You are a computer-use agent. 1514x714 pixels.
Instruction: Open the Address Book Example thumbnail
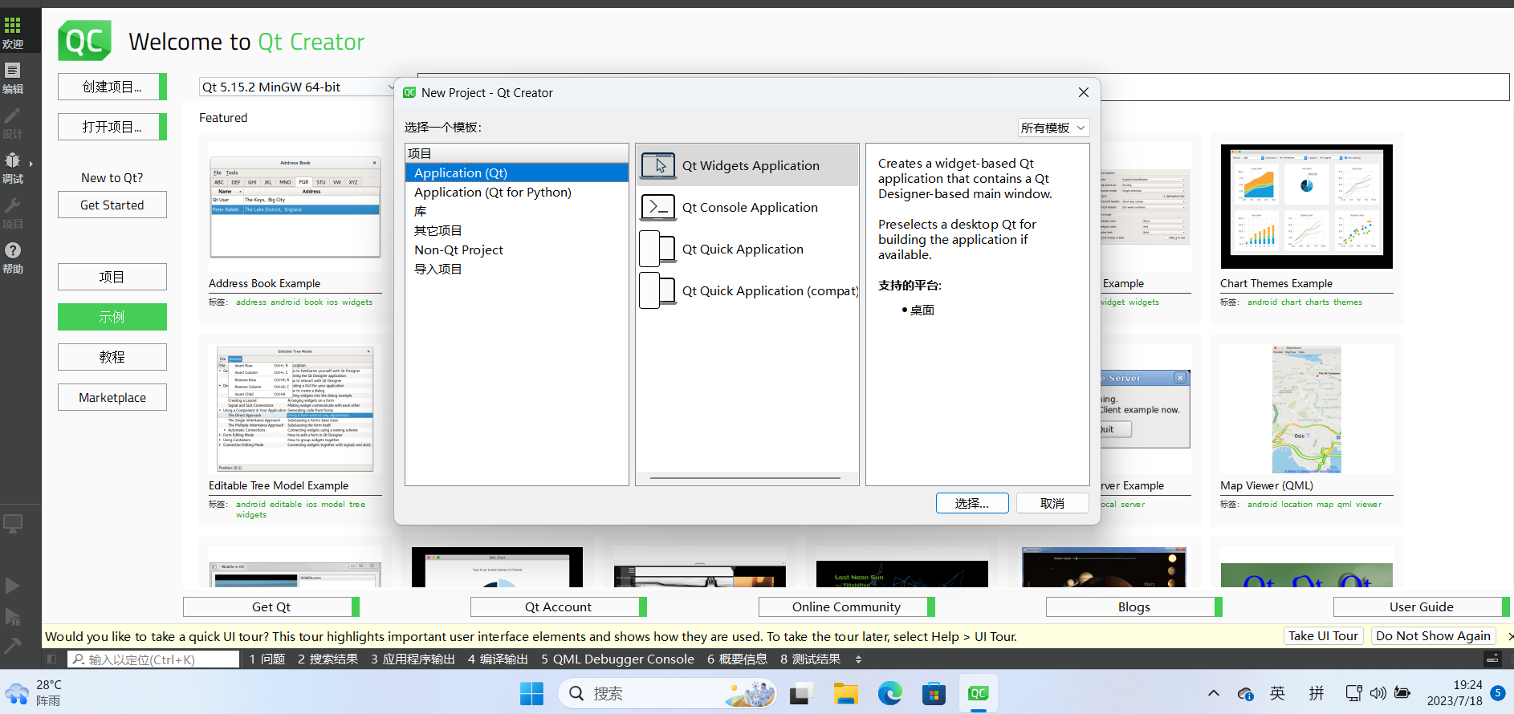click(295, 206)
